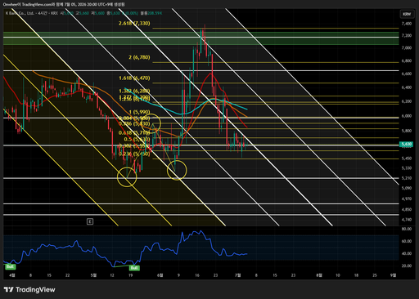Click the 7,000 price axis label

point(407,47)
